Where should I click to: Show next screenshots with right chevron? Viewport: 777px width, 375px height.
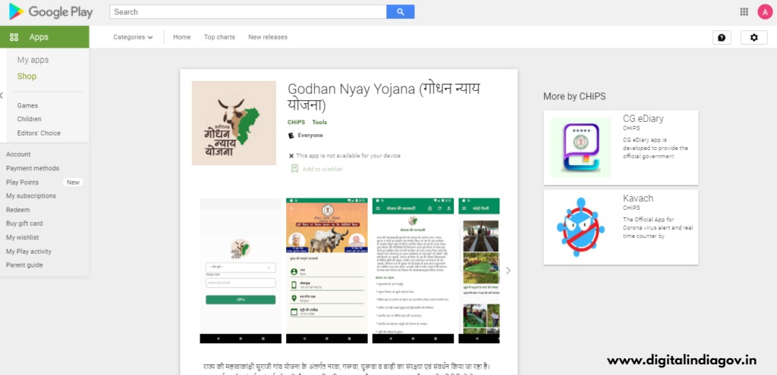coord(508,270)
